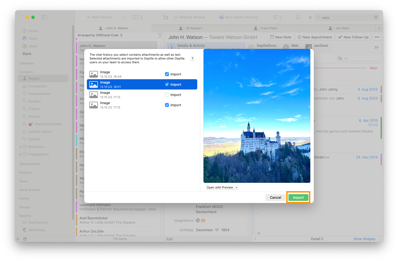Screen dimensions: 398x262
Task: Click the search field containing wats
Action: (347, 18)
